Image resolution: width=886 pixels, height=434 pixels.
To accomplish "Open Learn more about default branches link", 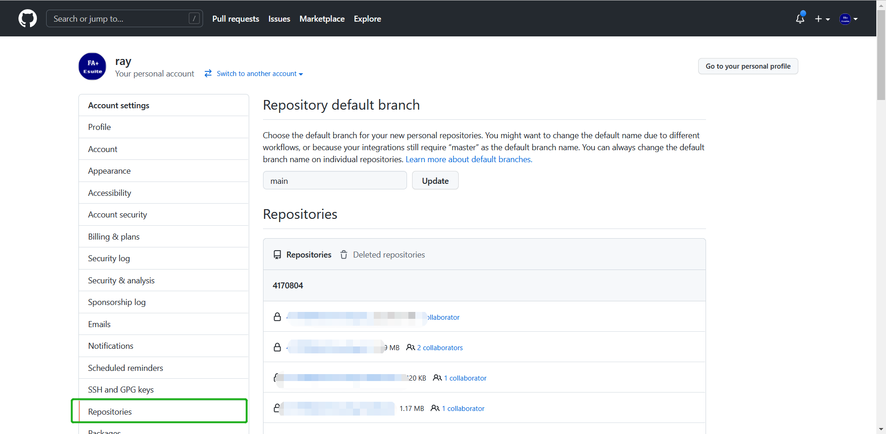I will click(469, 159).
